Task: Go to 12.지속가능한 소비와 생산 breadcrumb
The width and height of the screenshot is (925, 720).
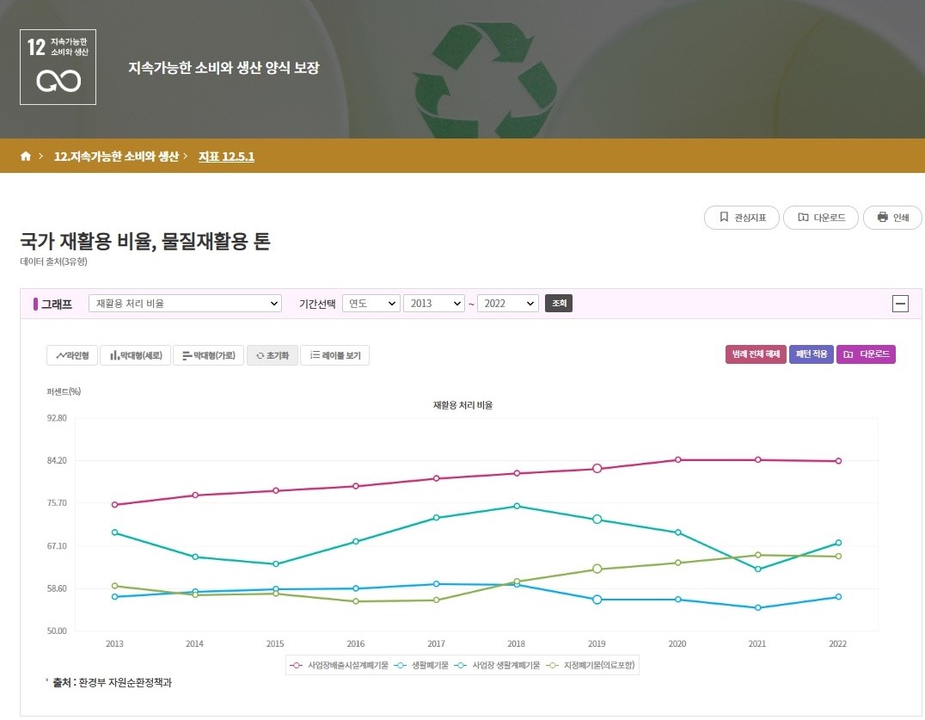Action: pyautogui.click(x=115, y=157)
